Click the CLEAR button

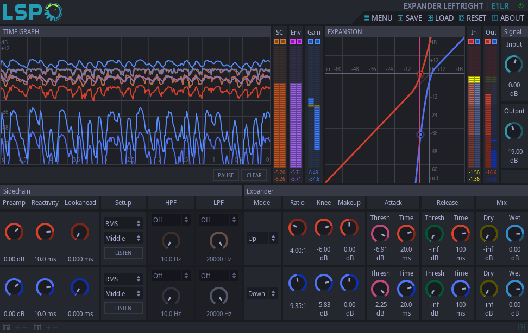[254, 175]
